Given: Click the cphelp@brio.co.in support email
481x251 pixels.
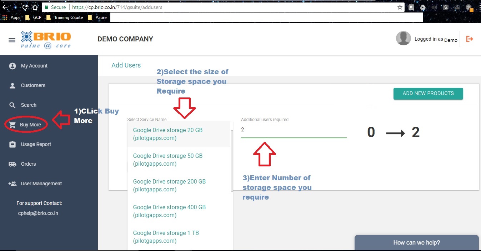Looking at the screenshot, I should [x=38, y=213].
